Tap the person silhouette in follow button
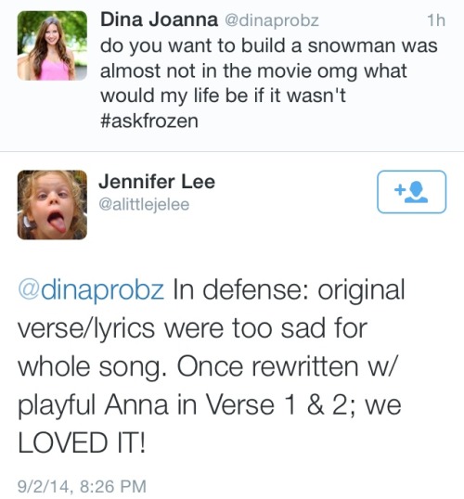The image size is (464, 499). [x=418, y=192]
